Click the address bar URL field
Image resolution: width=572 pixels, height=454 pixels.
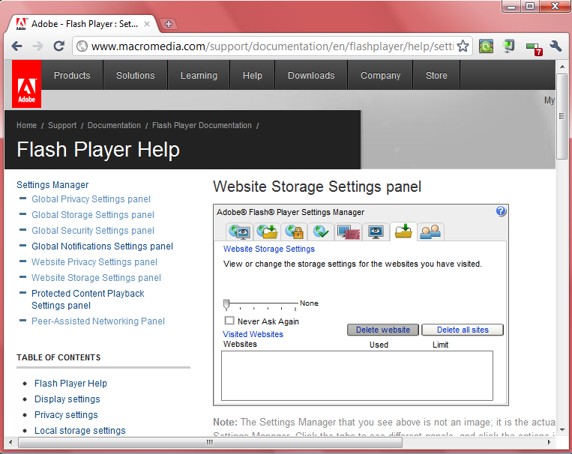[x=272, y=46]
